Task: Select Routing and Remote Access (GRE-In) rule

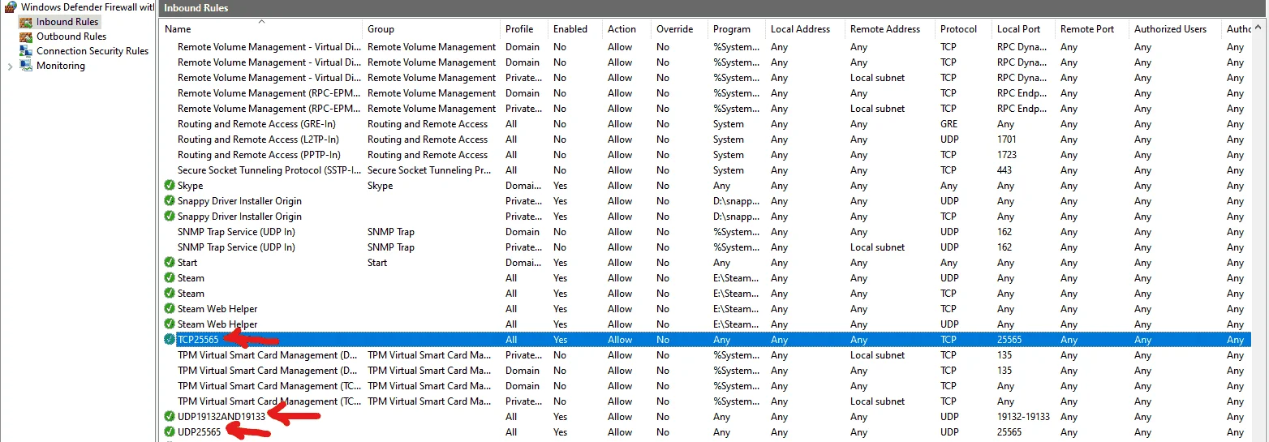Action: pyautogui.click(x=256, y=124)
